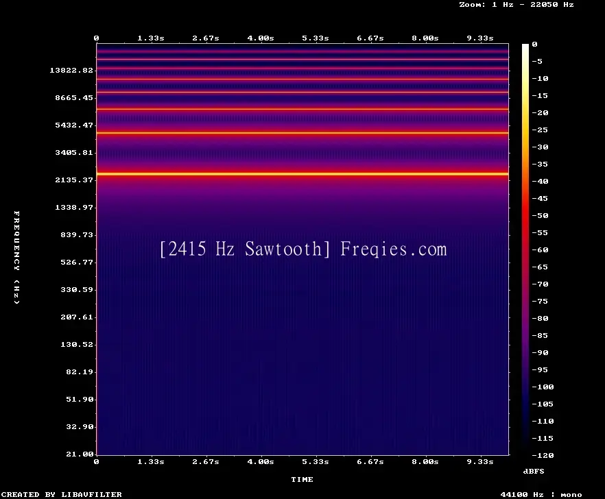The height and width of the screenshot is (499, 605).
Task: Pick the -85 dBFS value
Action: tap(540, 335)
